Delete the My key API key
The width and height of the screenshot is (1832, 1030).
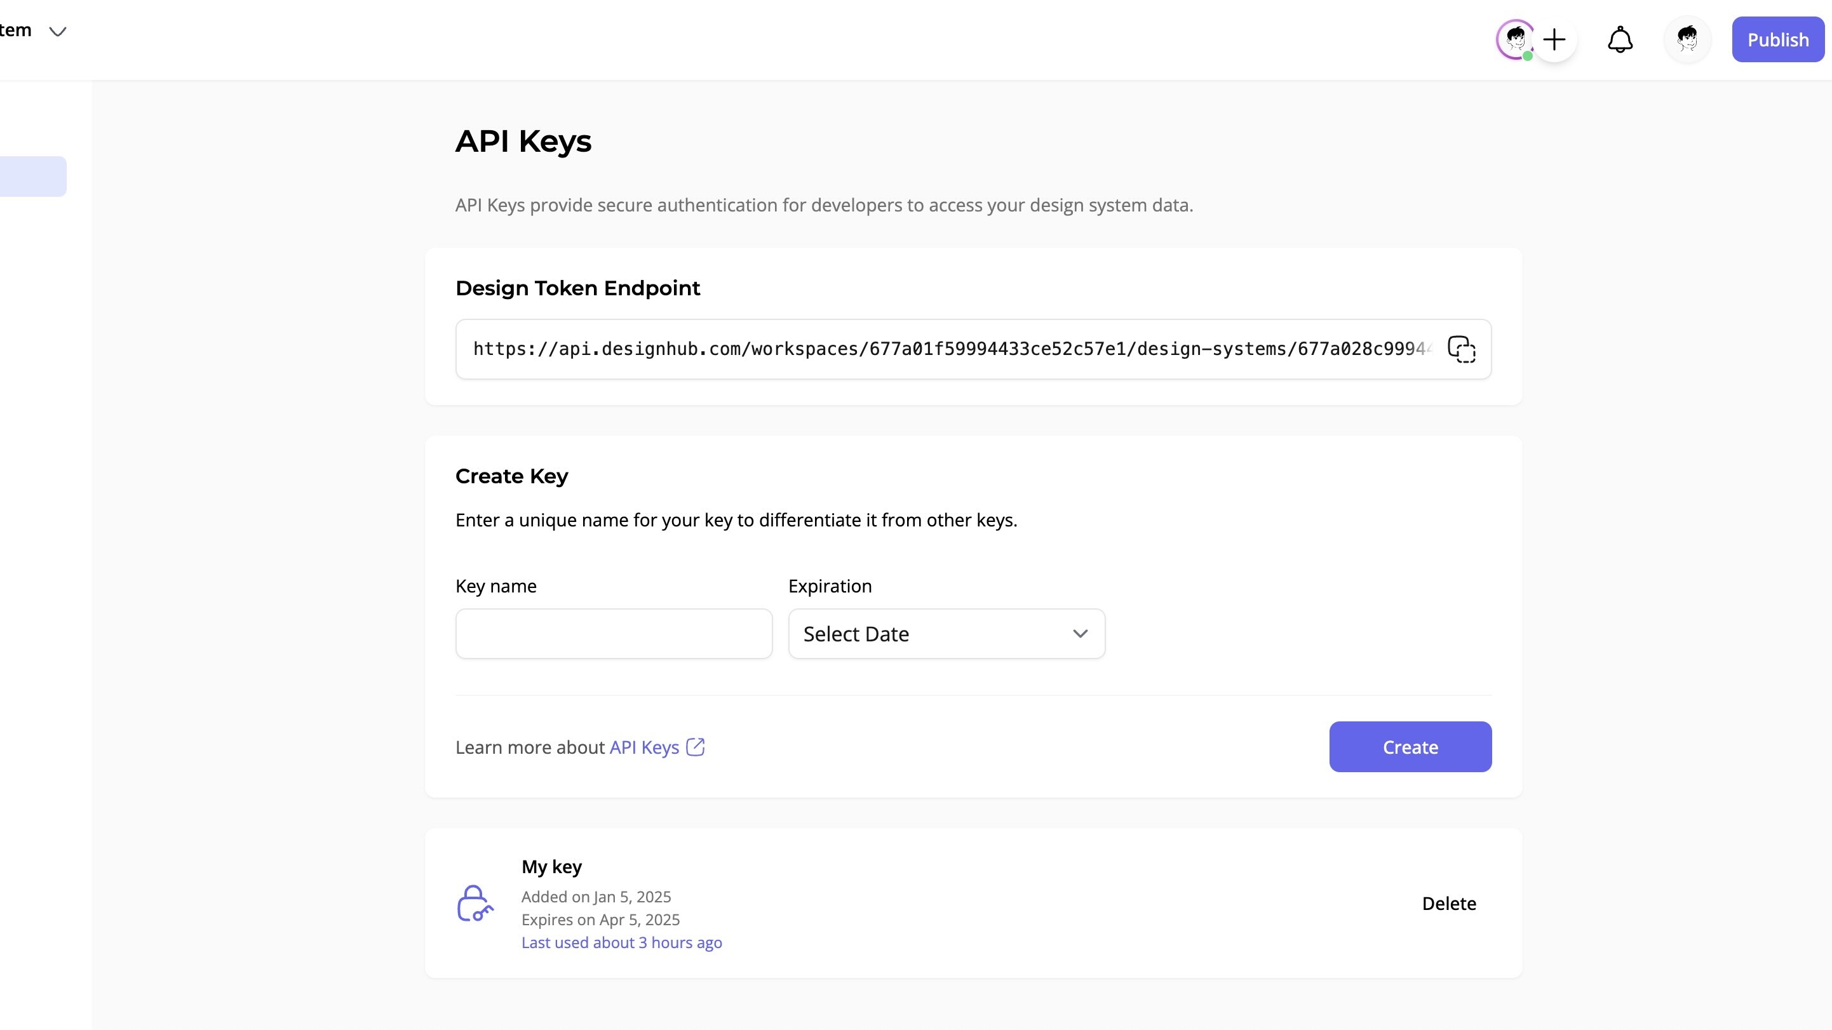tap(1449, 903)
